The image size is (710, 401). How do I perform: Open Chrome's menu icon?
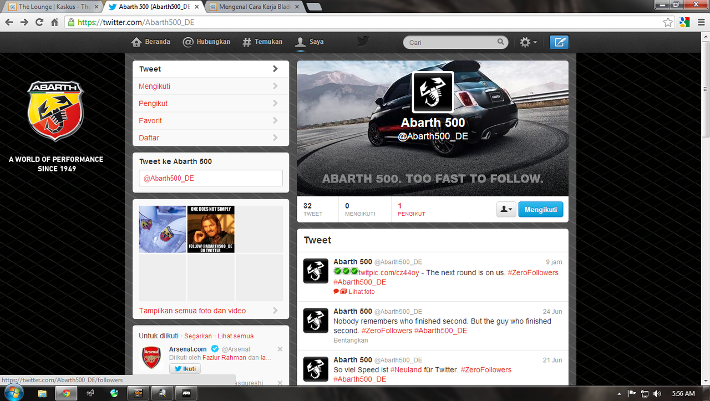pos(701,22)
